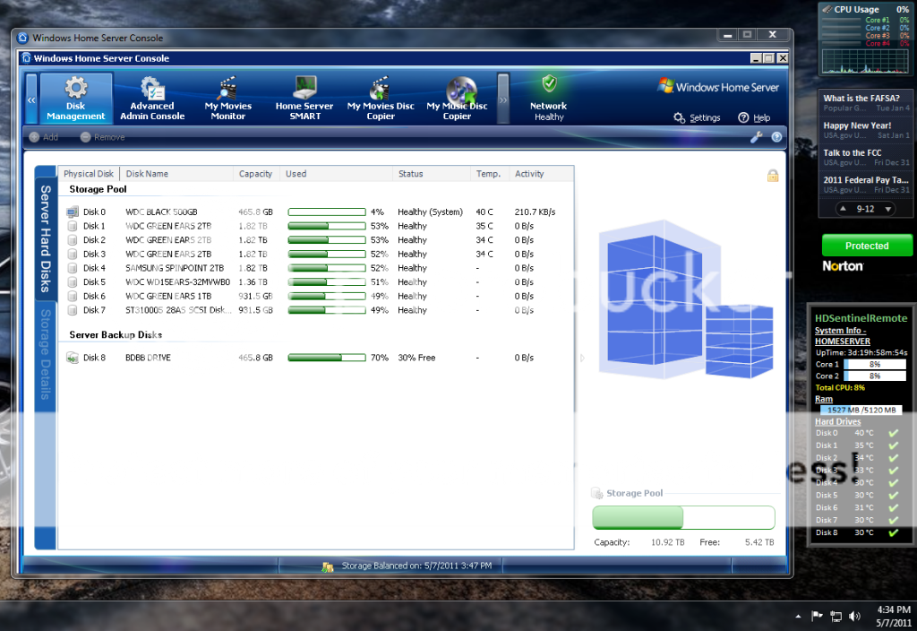
Task: Open Help in the console header
Action: [754, 118]
